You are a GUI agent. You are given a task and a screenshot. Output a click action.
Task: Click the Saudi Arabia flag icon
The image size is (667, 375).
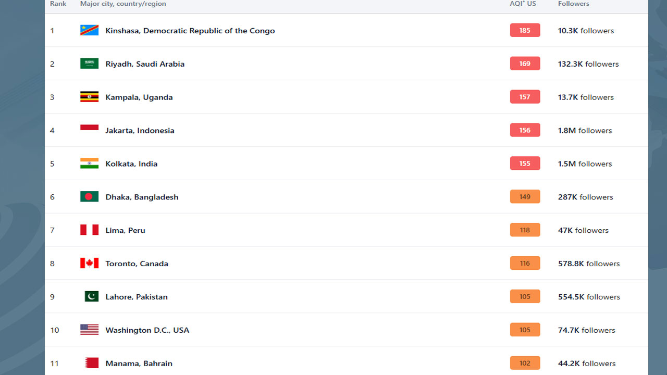(x=89, y=64)
